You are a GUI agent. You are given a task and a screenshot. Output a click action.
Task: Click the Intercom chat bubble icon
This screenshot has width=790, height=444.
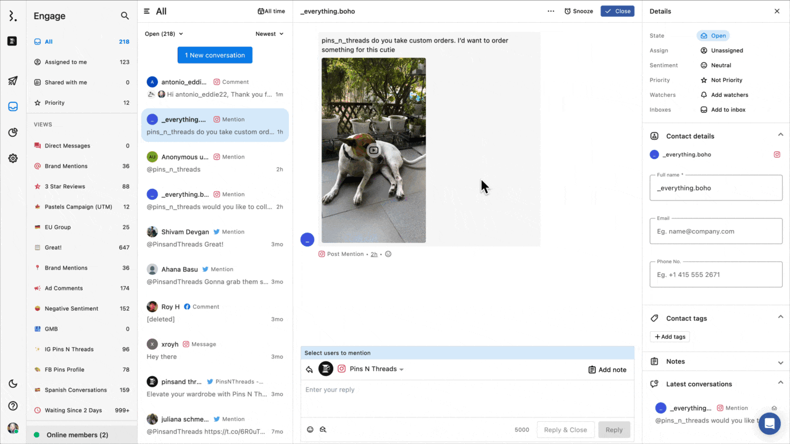click(x=770, y=424)
